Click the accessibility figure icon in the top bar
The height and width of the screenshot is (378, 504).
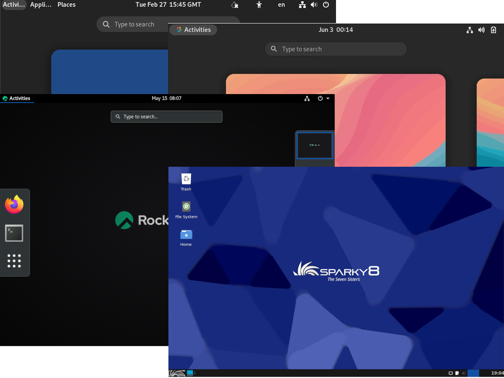(x=259, y=5)
